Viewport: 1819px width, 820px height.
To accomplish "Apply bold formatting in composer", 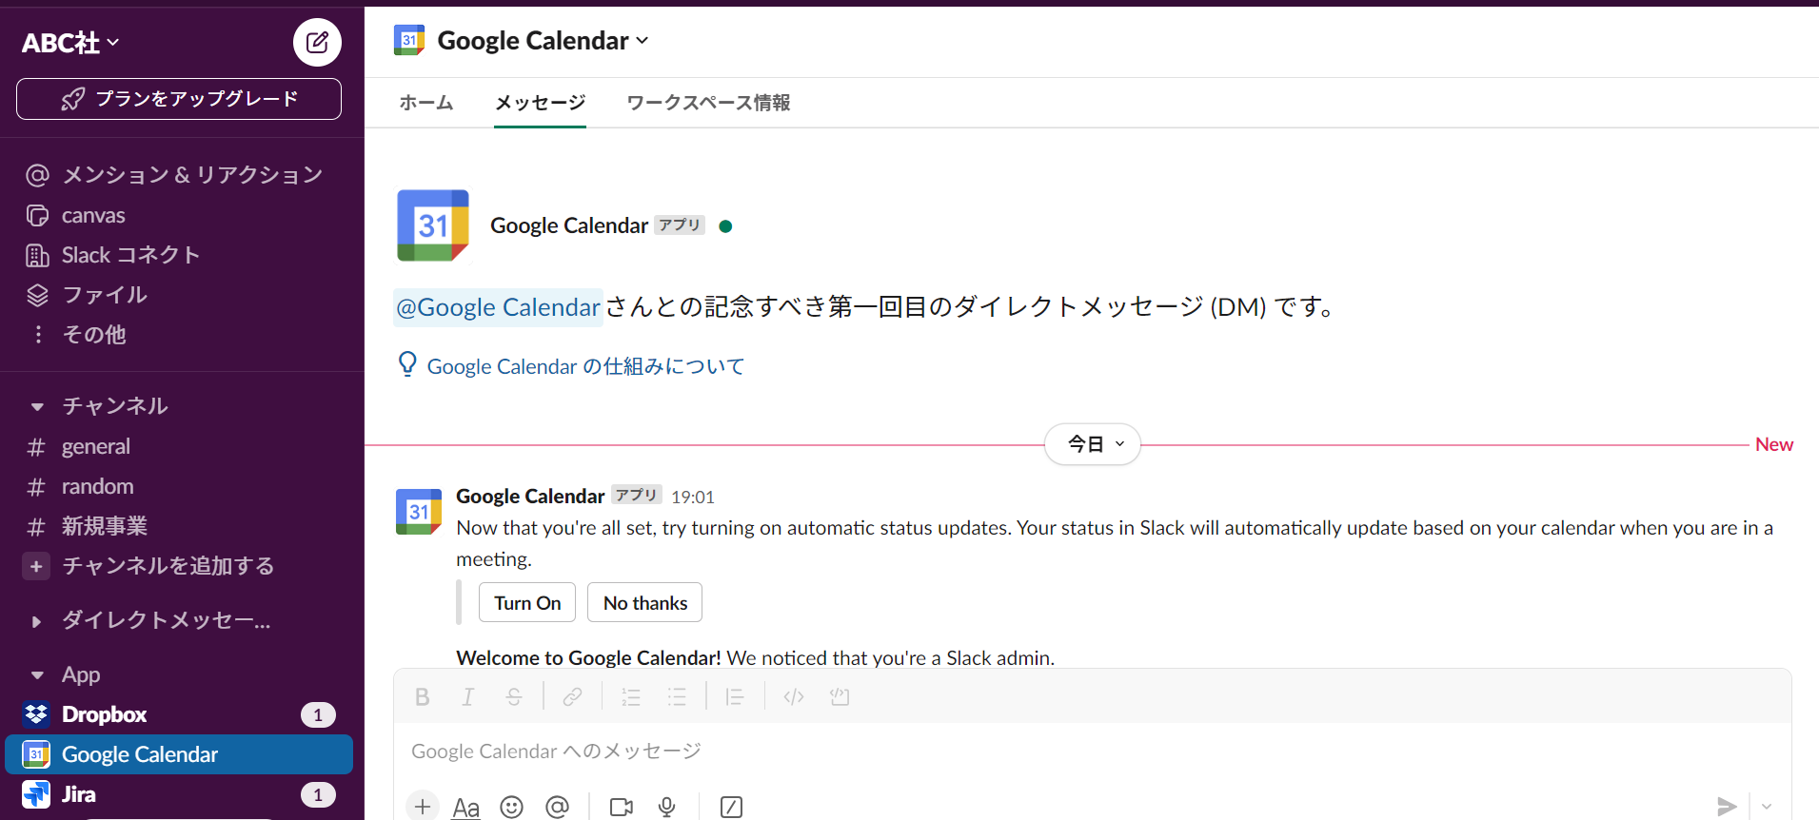I will pos(423,697).
